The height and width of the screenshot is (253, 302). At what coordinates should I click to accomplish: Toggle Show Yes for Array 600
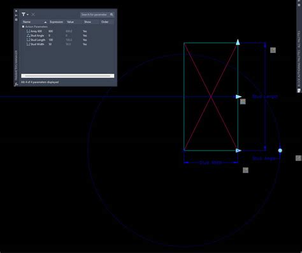click(x=85, y=31)
